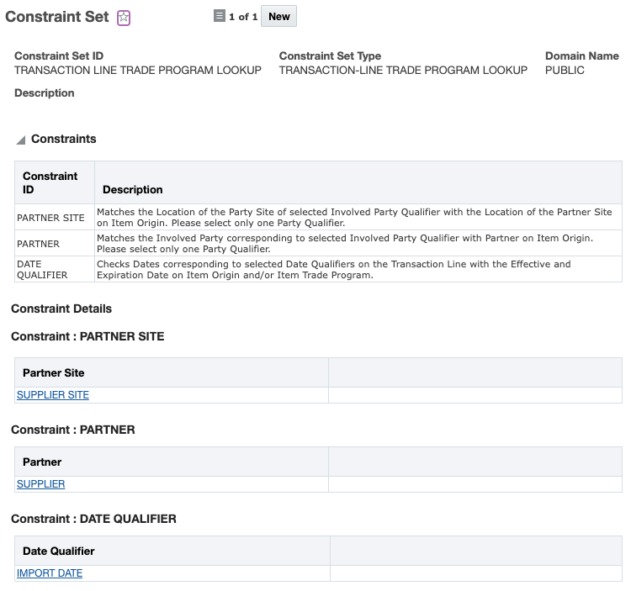This screenshot has height=591, width=631.
Task: Click the Constraint Set Type value text
Action: click(403, 71)
